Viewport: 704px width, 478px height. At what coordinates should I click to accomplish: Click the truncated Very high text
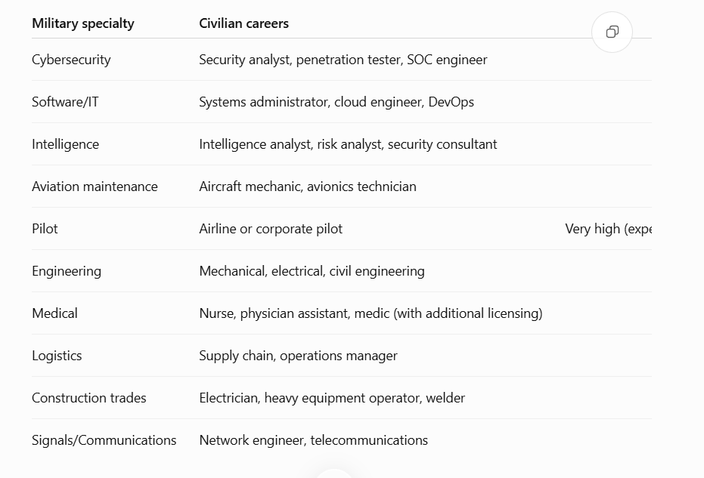(609, 229)
